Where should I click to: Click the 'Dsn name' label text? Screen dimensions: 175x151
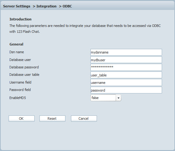click(17, 52)
